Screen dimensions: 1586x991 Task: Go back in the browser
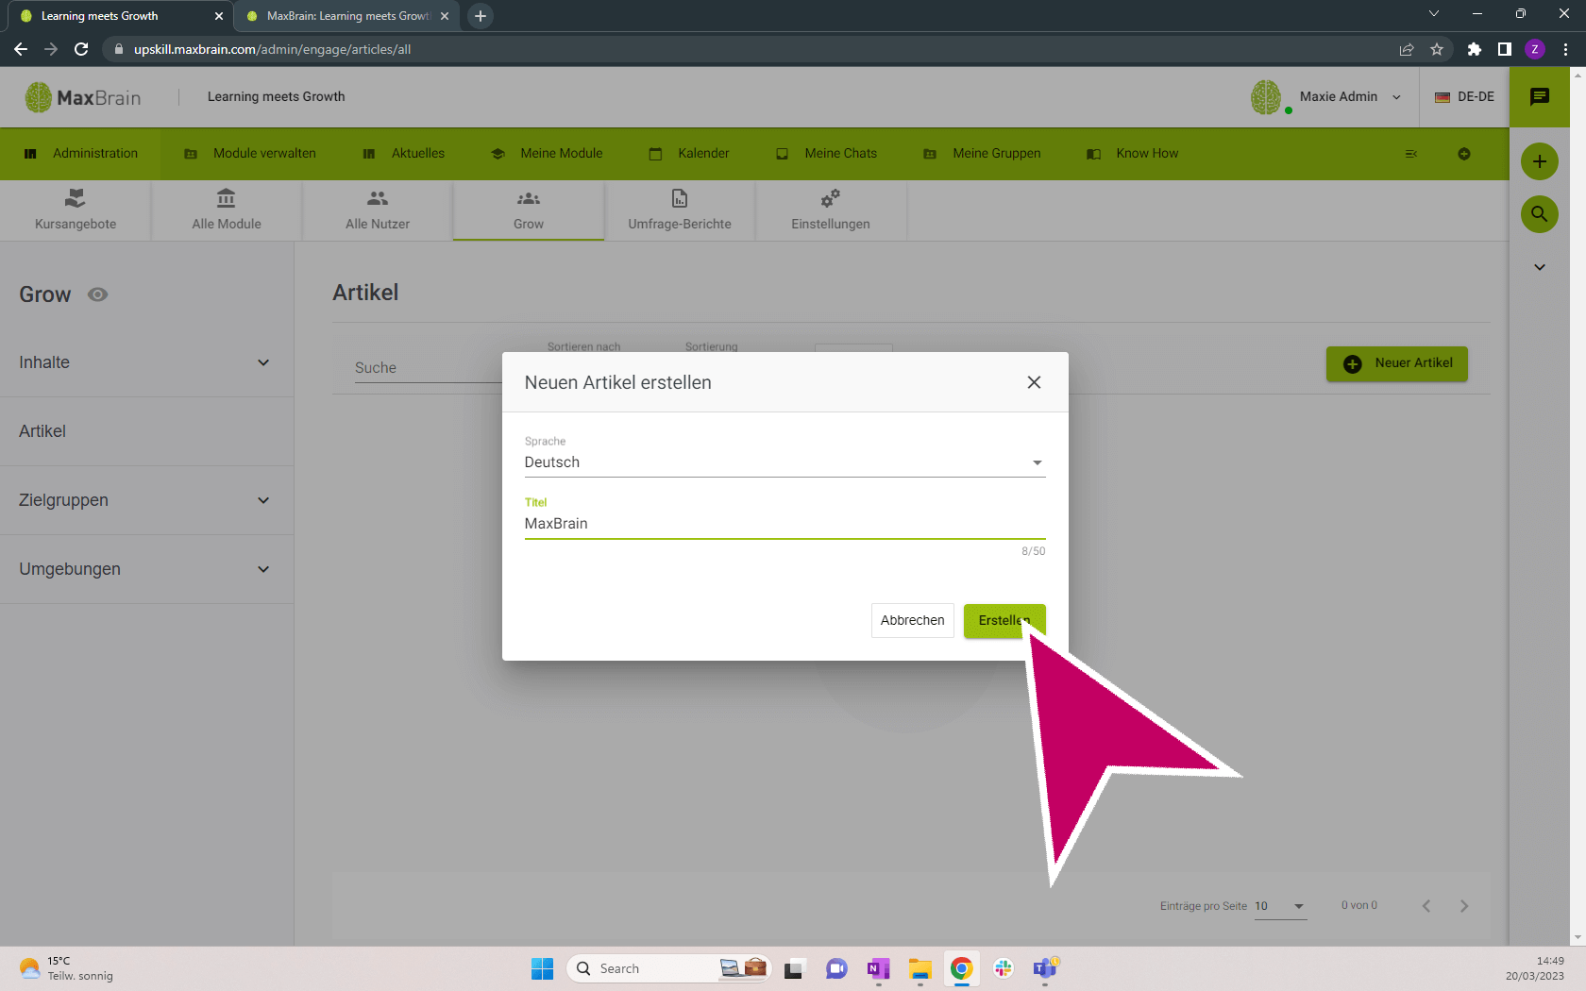[x=21, y=49]
